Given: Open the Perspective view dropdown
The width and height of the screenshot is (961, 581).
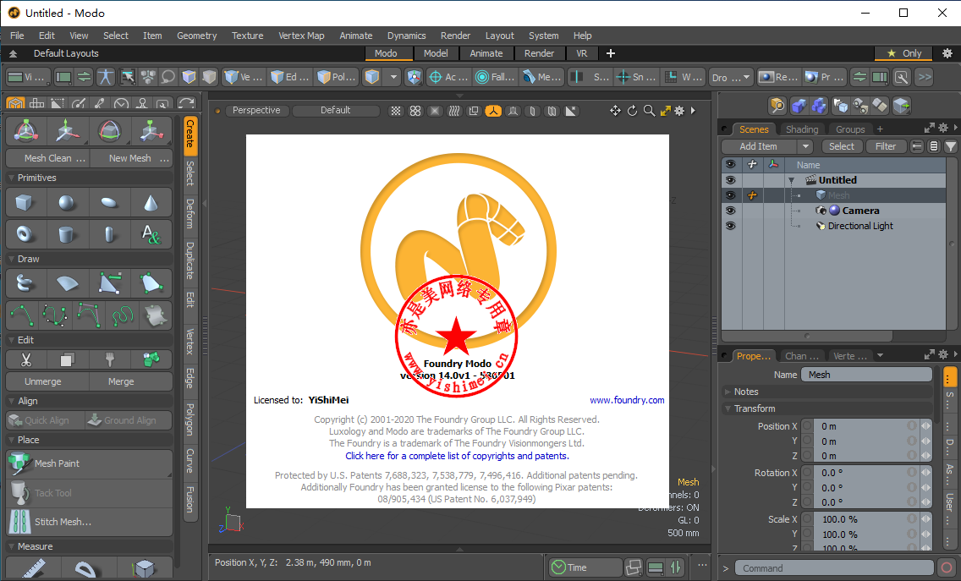Looking at the screenshot, I should pyautogui.click(x=256, y=110).
